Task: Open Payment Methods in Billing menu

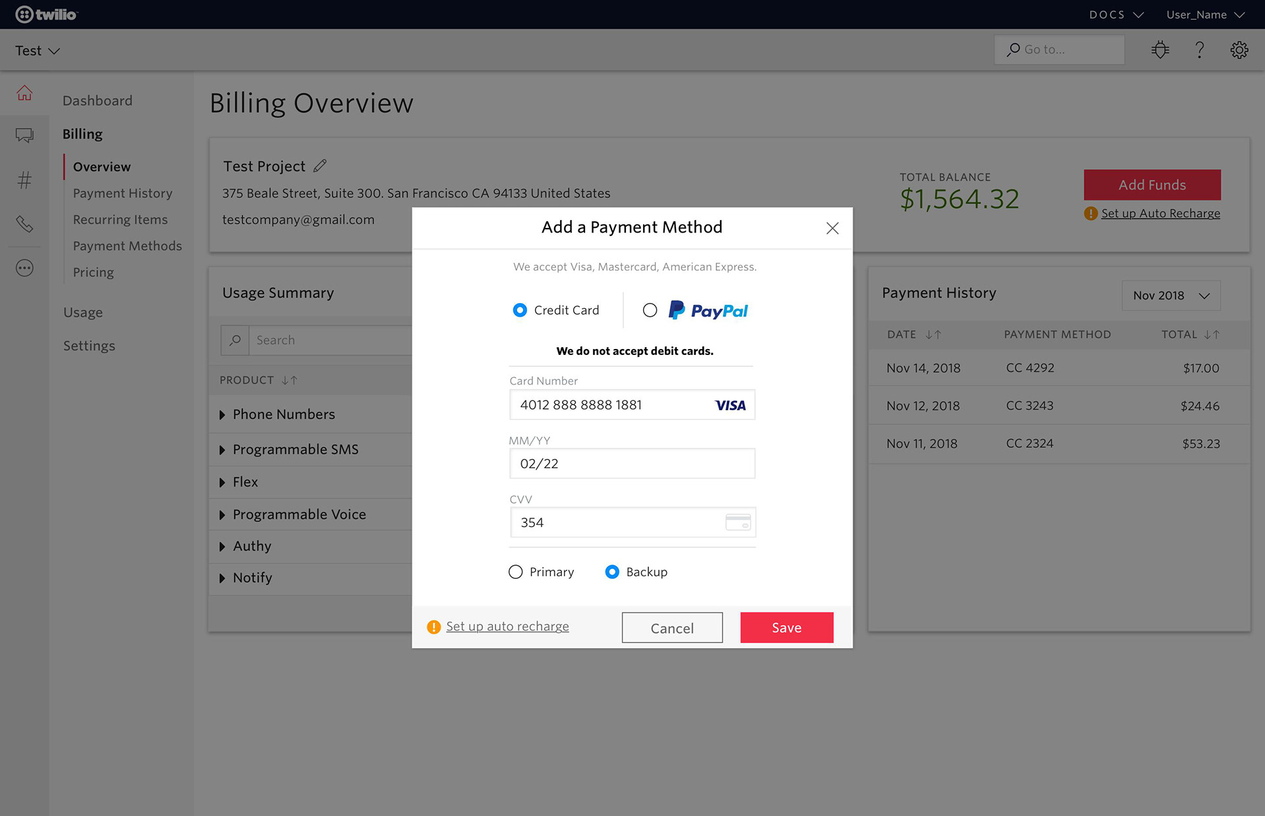Action: [x=127, y=246]
